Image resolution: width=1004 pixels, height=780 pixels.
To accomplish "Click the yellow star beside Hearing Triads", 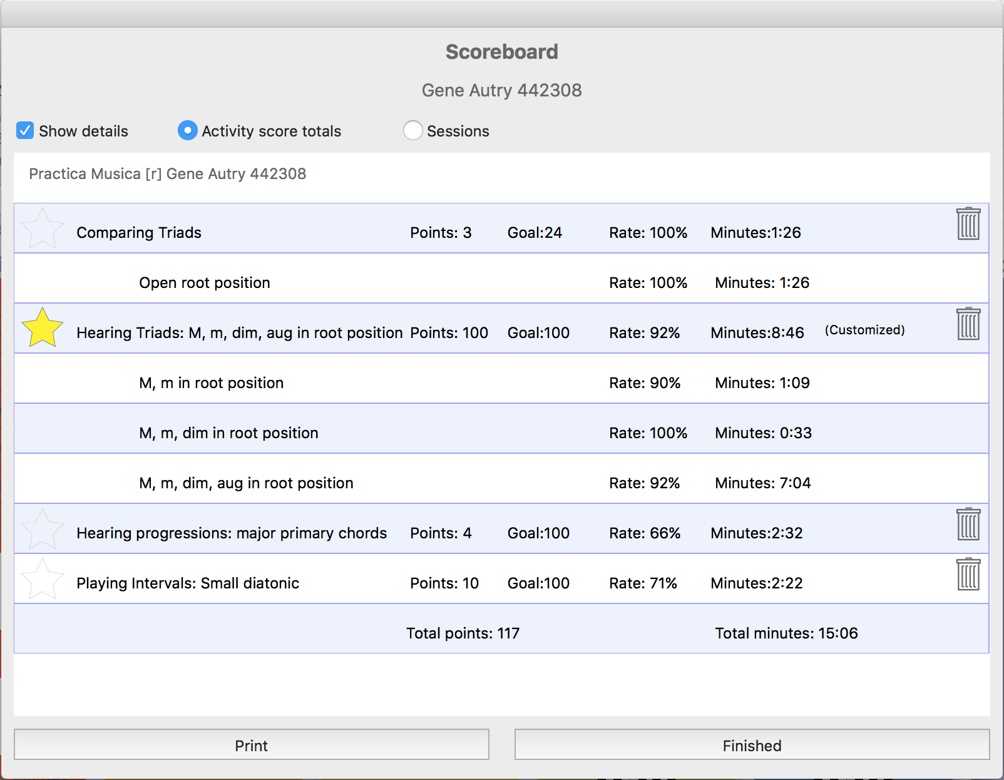I will [43, 328].
